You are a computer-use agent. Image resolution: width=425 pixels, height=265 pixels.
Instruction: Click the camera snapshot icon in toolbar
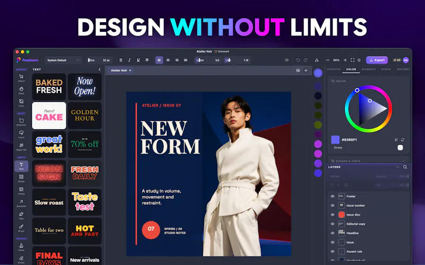pyautogui.click(x=287, y=60)
